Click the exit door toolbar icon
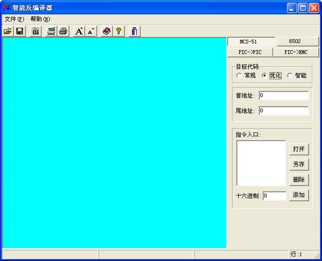Screen dimensions: 322x261 134,32
